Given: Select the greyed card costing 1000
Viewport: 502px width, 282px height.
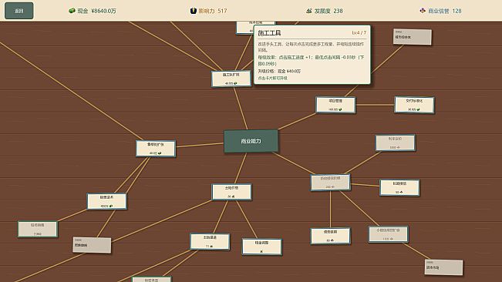Looking at the screenshot, I should click(395, 143).
